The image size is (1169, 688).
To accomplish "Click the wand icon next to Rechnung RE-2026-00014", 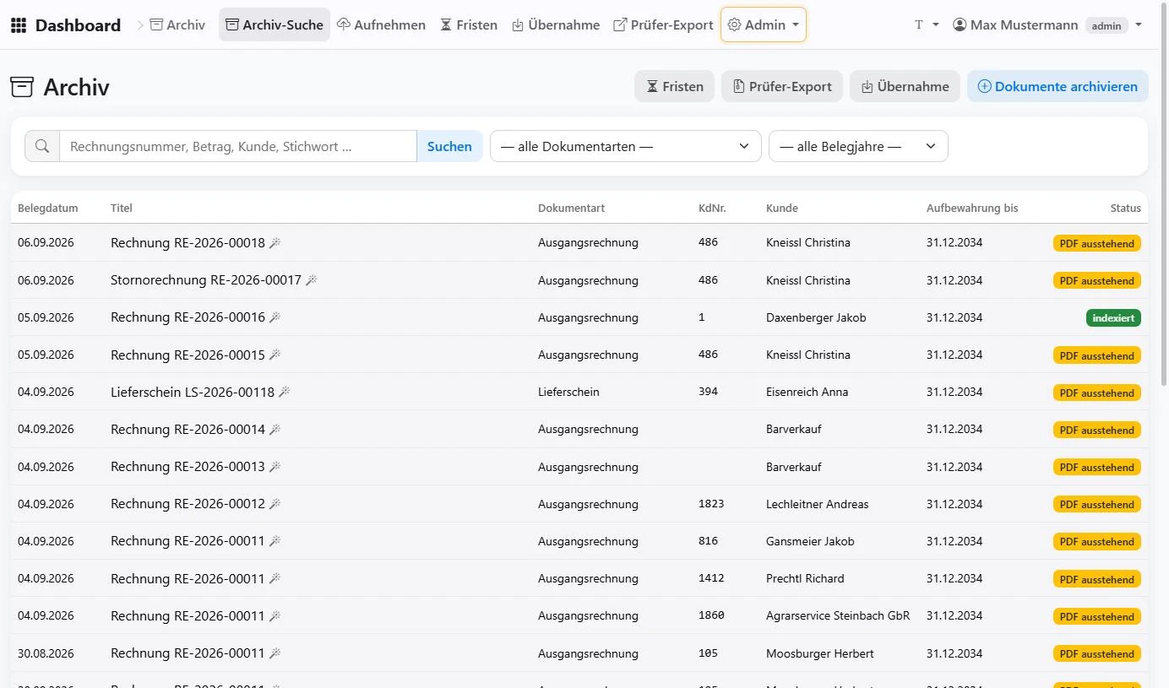I will pos(275,430).
